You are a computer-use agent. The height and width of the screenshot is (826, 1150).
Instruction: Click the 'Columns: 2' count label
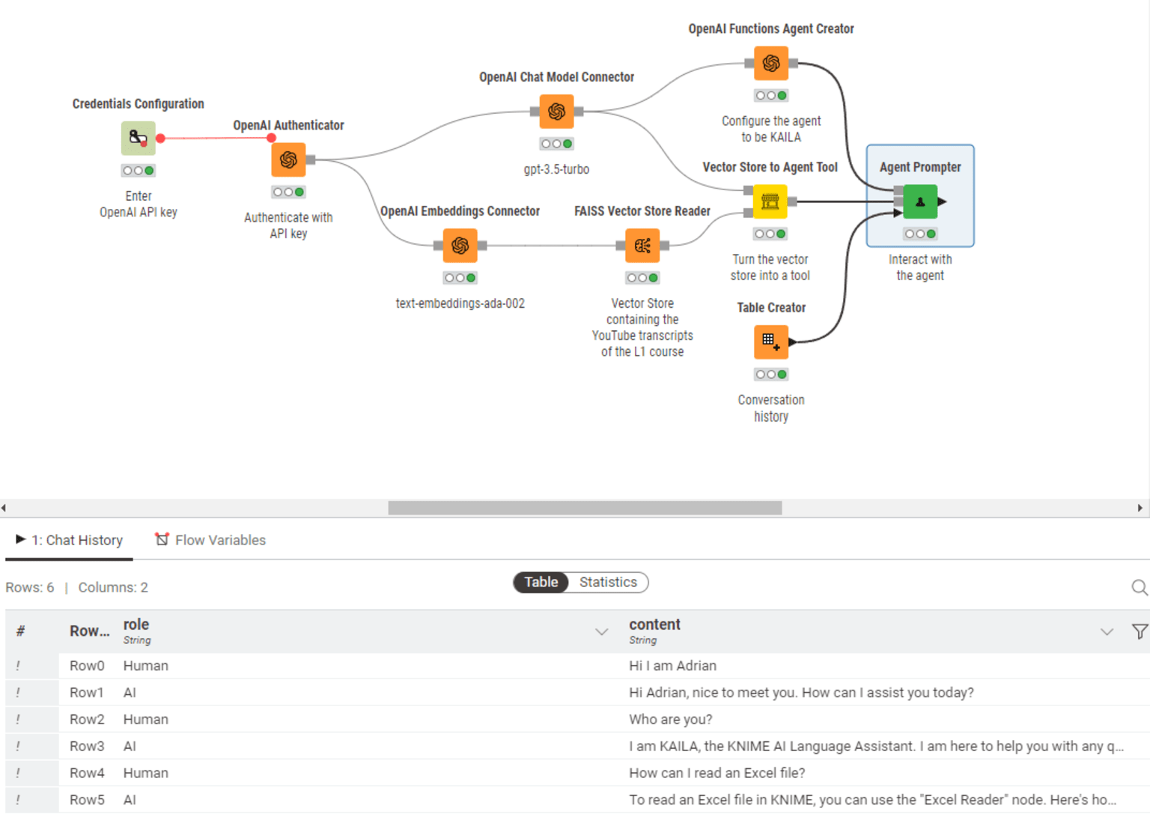(x=113, y=588)
